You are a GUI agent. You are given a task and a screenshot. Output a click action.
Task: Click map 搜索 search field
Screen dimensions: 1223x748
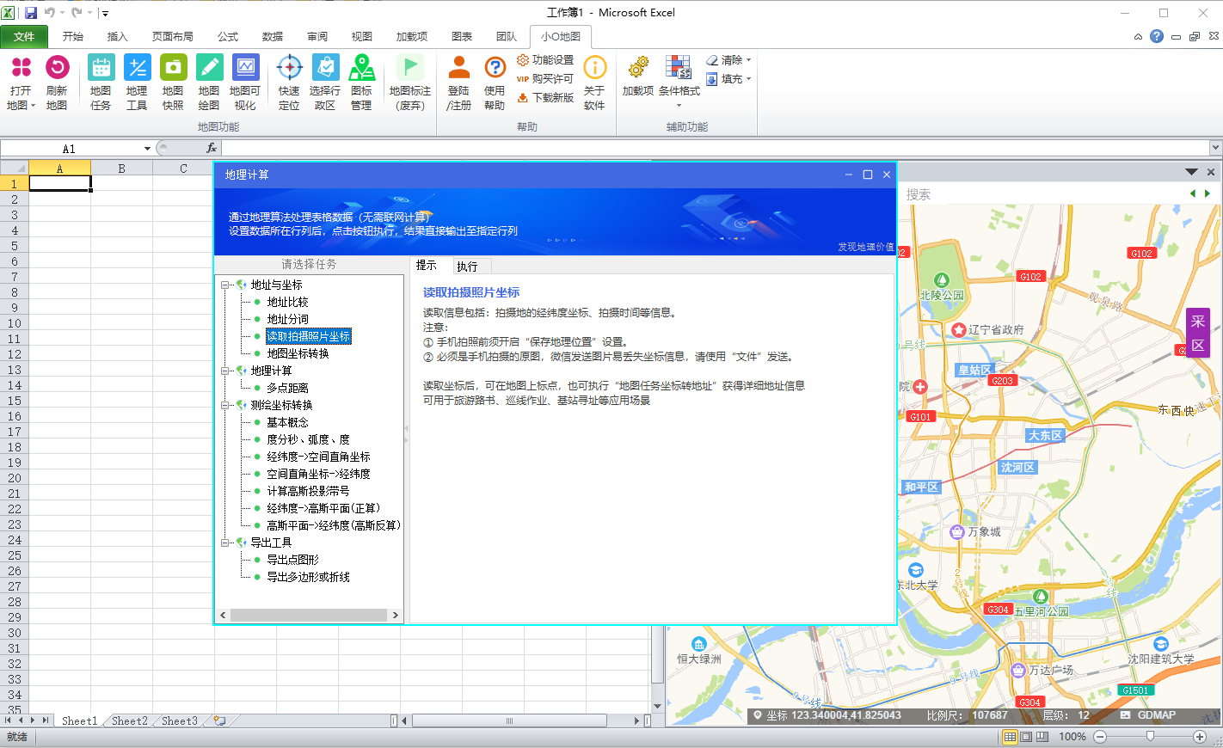(x=1041, y=194)
